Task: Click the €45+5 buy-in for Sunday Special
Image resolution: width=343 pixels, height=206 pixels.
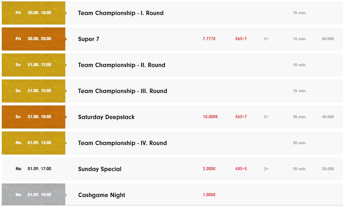Action: 241,169
